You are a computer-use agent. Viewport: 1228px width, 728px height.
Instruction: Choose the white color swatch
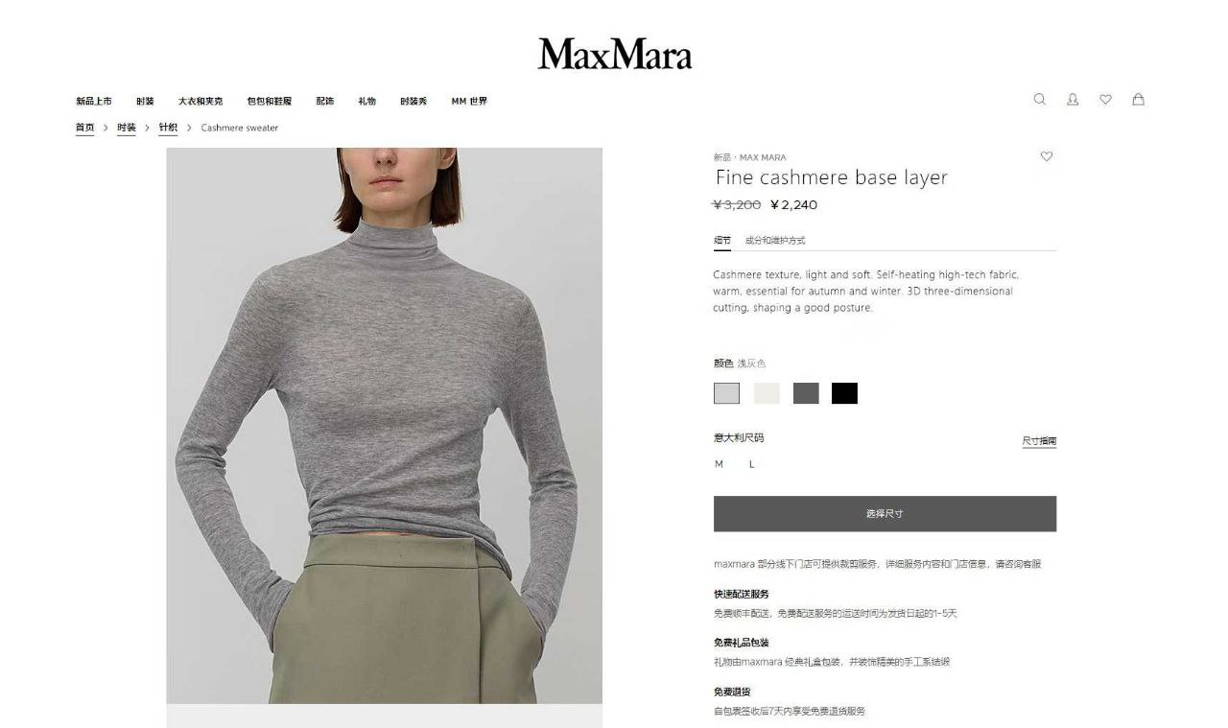pyautogui.click(x=767, y=393)
